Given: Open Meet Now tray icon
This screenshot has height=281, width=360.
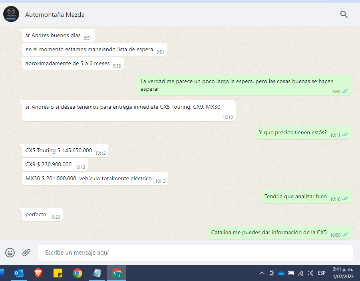Looking at the screenshot, I should click(x=272, y=273).
